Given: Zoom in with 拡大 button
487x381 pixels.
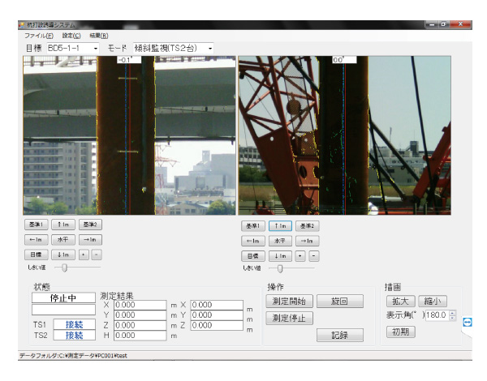Looking at the screenshot, I should 401,302.
